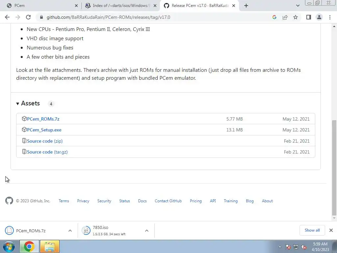Click the scrollbar up arrow
This screenshot has height=253, width=337.
pos(334,26)
